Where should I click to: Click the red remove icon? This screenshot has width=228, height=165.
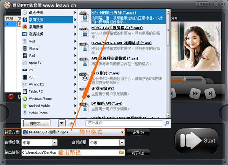[11, 96]
